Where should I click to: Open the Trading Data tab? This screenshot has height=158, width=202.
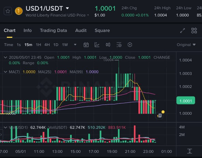coord(53,31)
